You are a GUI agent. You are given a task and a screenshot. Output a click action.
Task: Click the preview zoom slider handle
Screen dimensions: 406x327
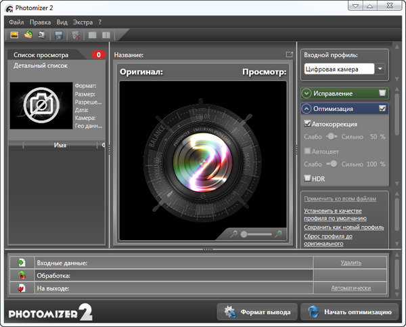tap(244, 234)
